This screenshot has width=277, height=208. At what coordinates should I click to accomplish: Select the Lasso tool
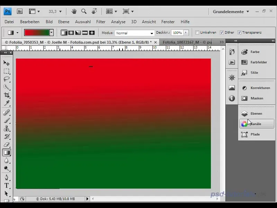[6, 79]
